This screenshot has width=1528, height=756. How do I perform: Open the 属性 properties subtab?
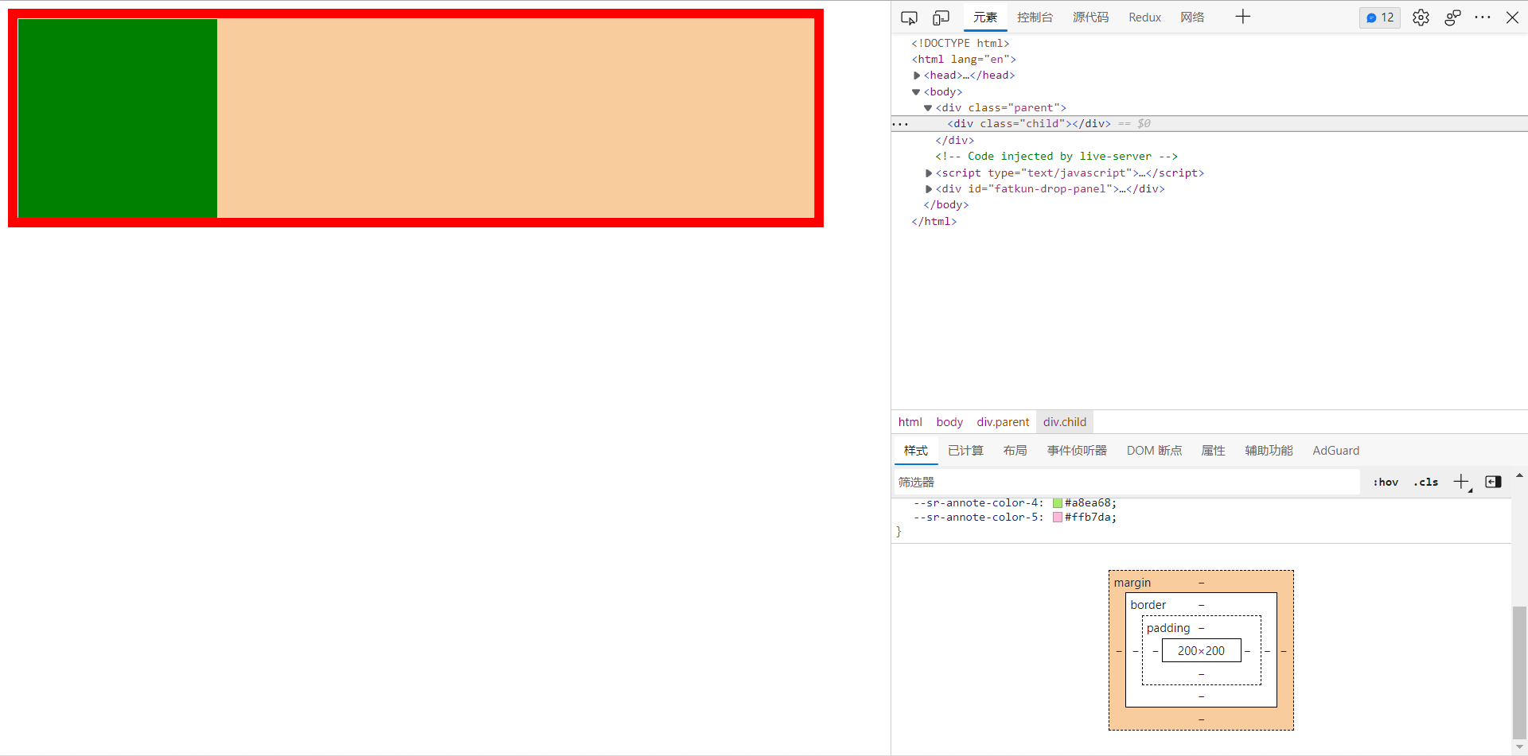tap(1214, 451)
